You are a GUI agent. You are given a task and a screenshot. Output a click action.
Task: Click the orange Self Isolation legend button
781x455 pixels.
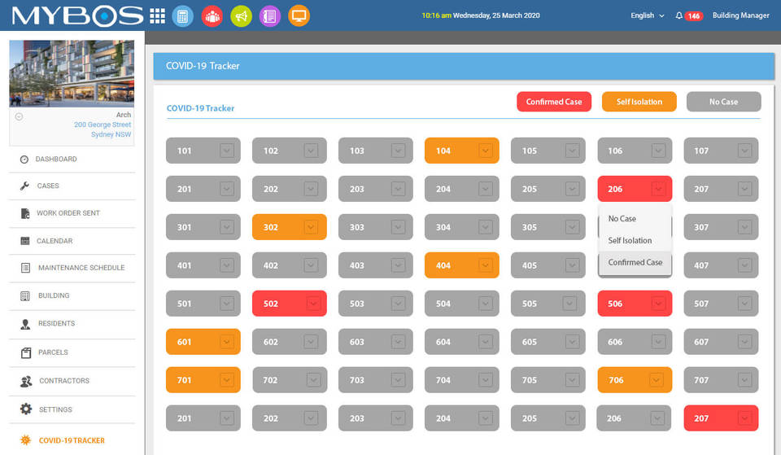pyautogui.click(x=639, y=102)
